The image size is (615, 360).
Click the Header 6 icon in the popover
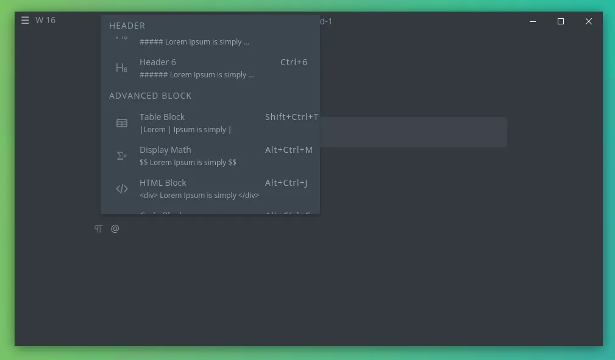point(122,67)
